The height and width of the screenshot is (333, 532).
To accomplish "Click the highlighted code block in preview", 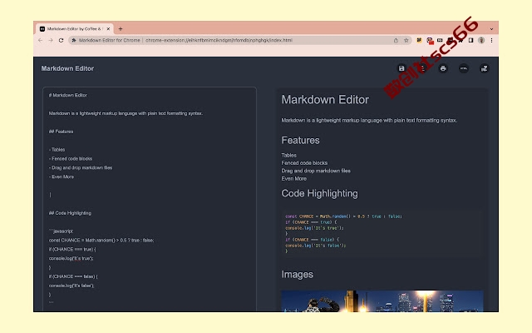I will 382,234.
